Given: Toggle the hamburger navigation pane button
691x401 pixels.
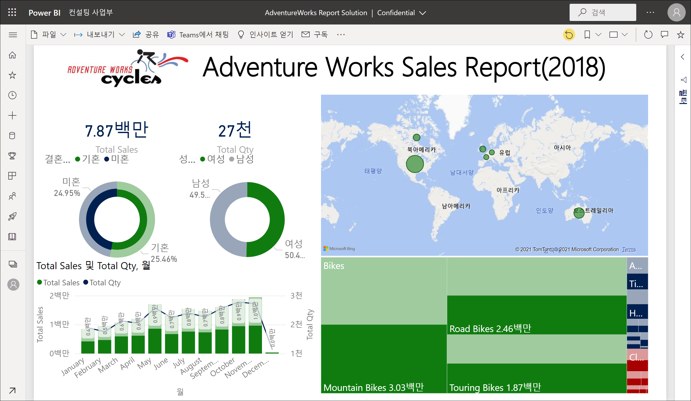Looking at the screenshot, I should click(x=13, y=35).
